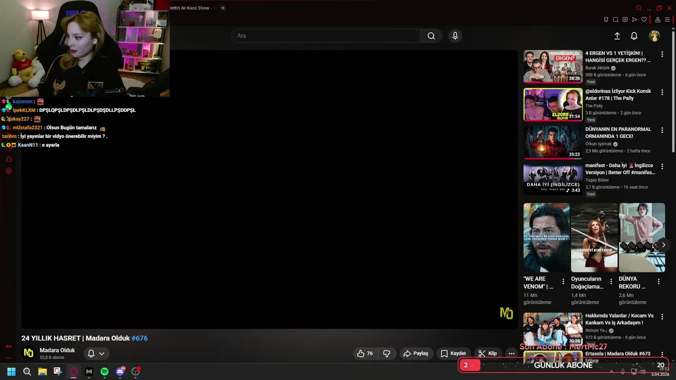This screenshot has height=380, width=676.
Task: Click the #676 hashtag link in title
Action: 139,338
